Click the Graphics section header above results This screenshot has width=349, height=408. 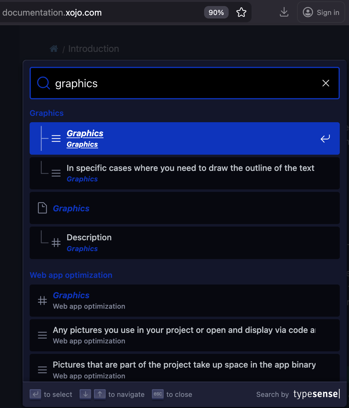pos(46,113)
